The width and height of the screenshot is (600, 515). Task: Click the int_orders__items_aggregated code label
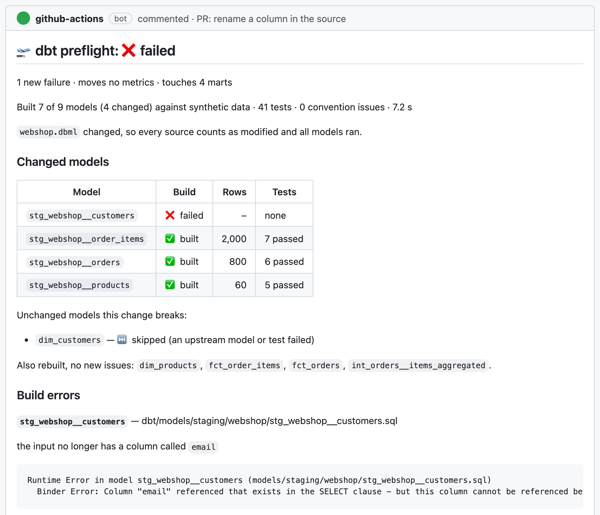(419, 366)
